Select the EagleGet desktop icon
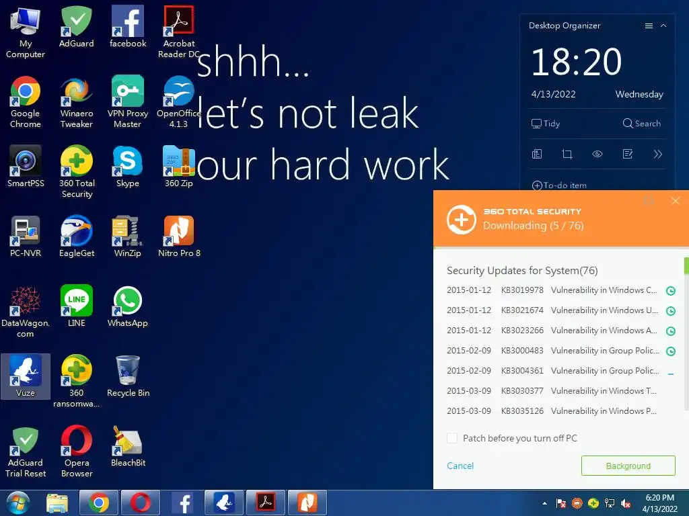 coord(77,236)
